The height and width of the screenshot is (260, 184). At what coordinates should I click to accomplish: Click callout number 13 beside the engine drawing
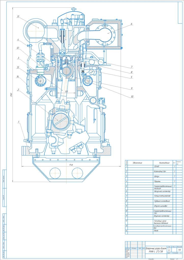coord(18,67)
